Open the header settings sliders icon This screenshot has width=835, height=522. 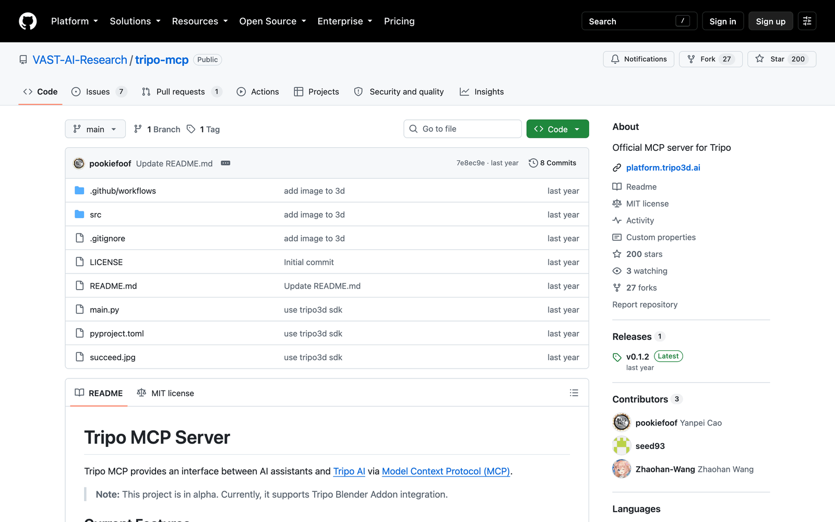807,21
